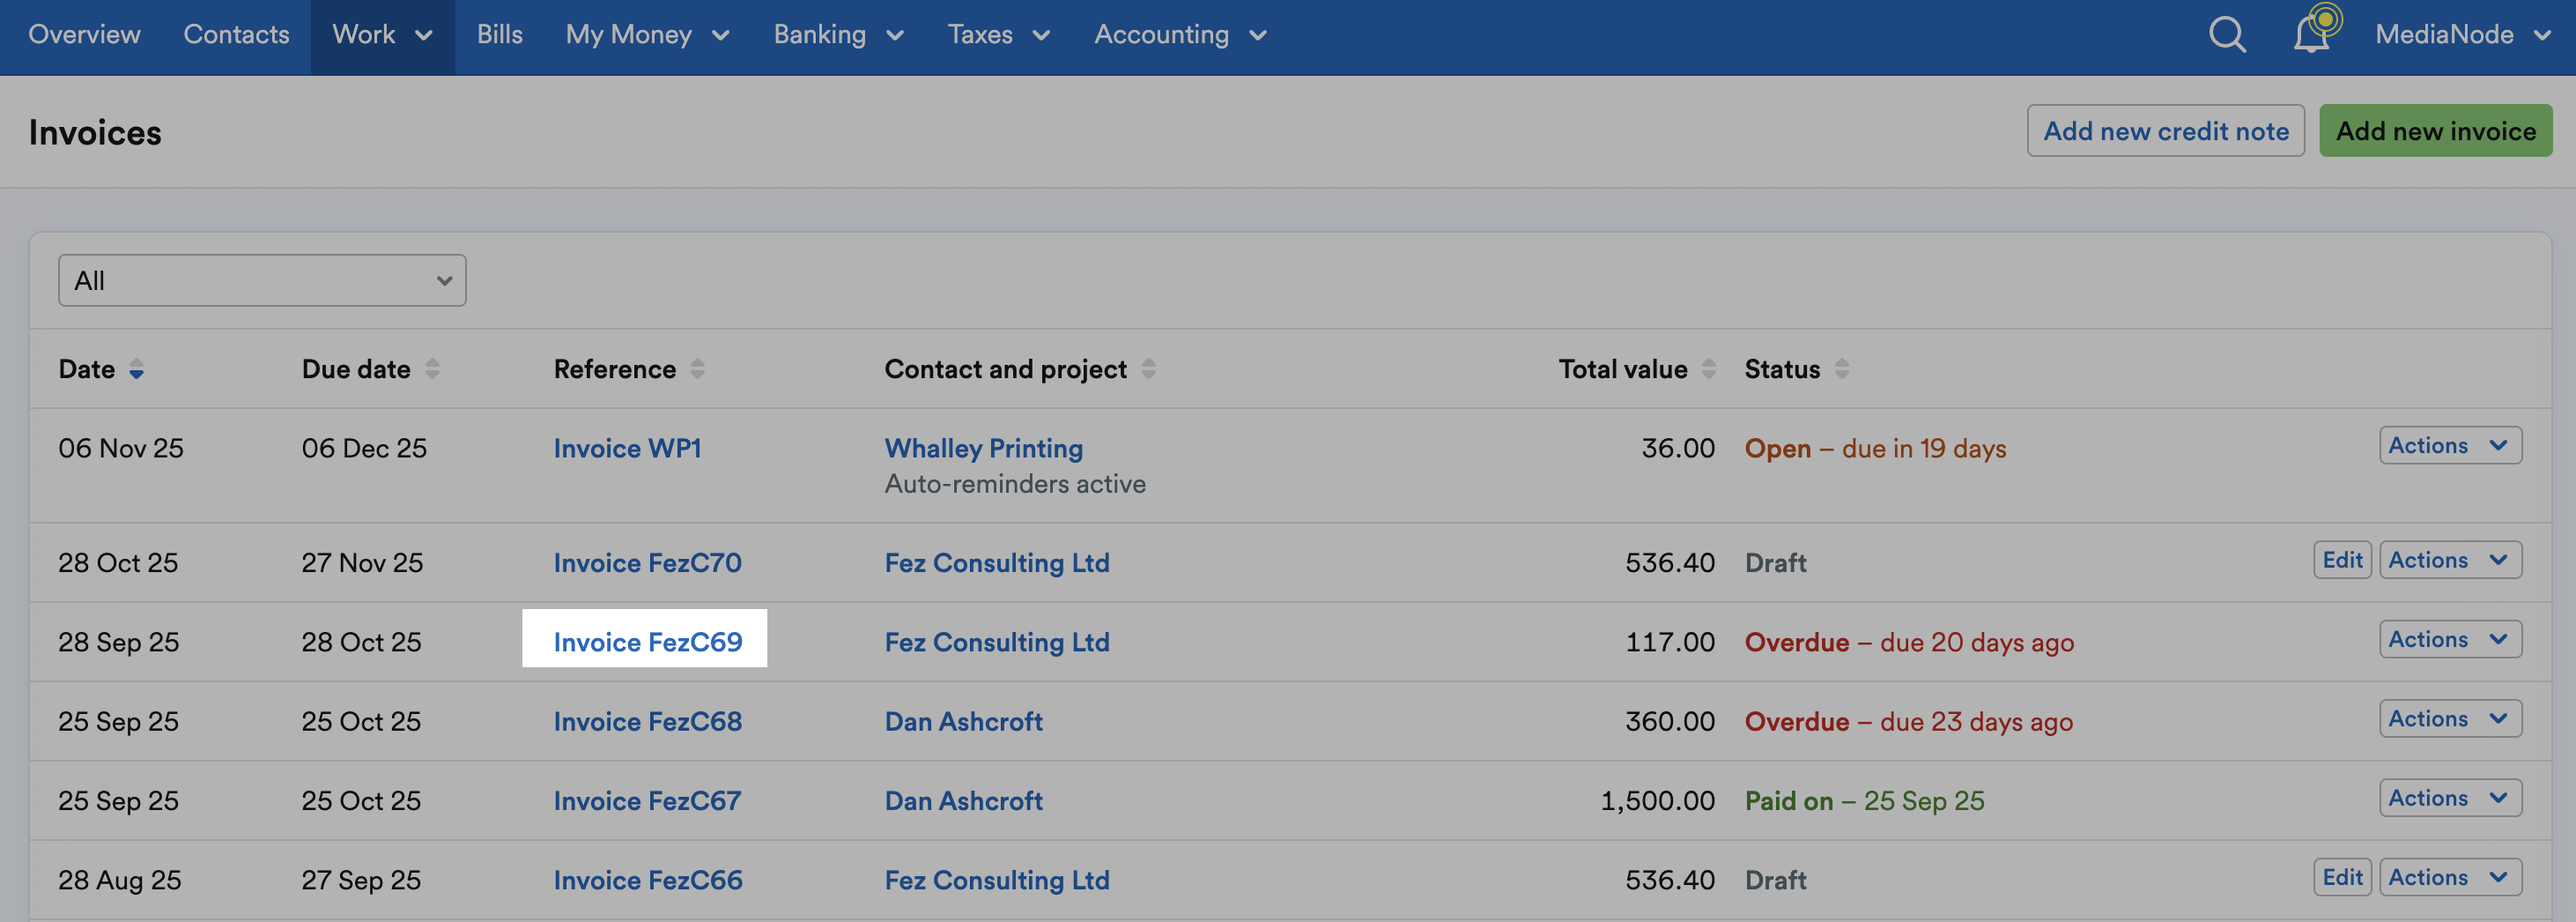Expand the Taxes menu
Viewport: 2576px width, 922px height.
[998, 35]
